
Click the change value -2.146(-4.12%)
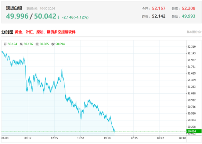75,17
